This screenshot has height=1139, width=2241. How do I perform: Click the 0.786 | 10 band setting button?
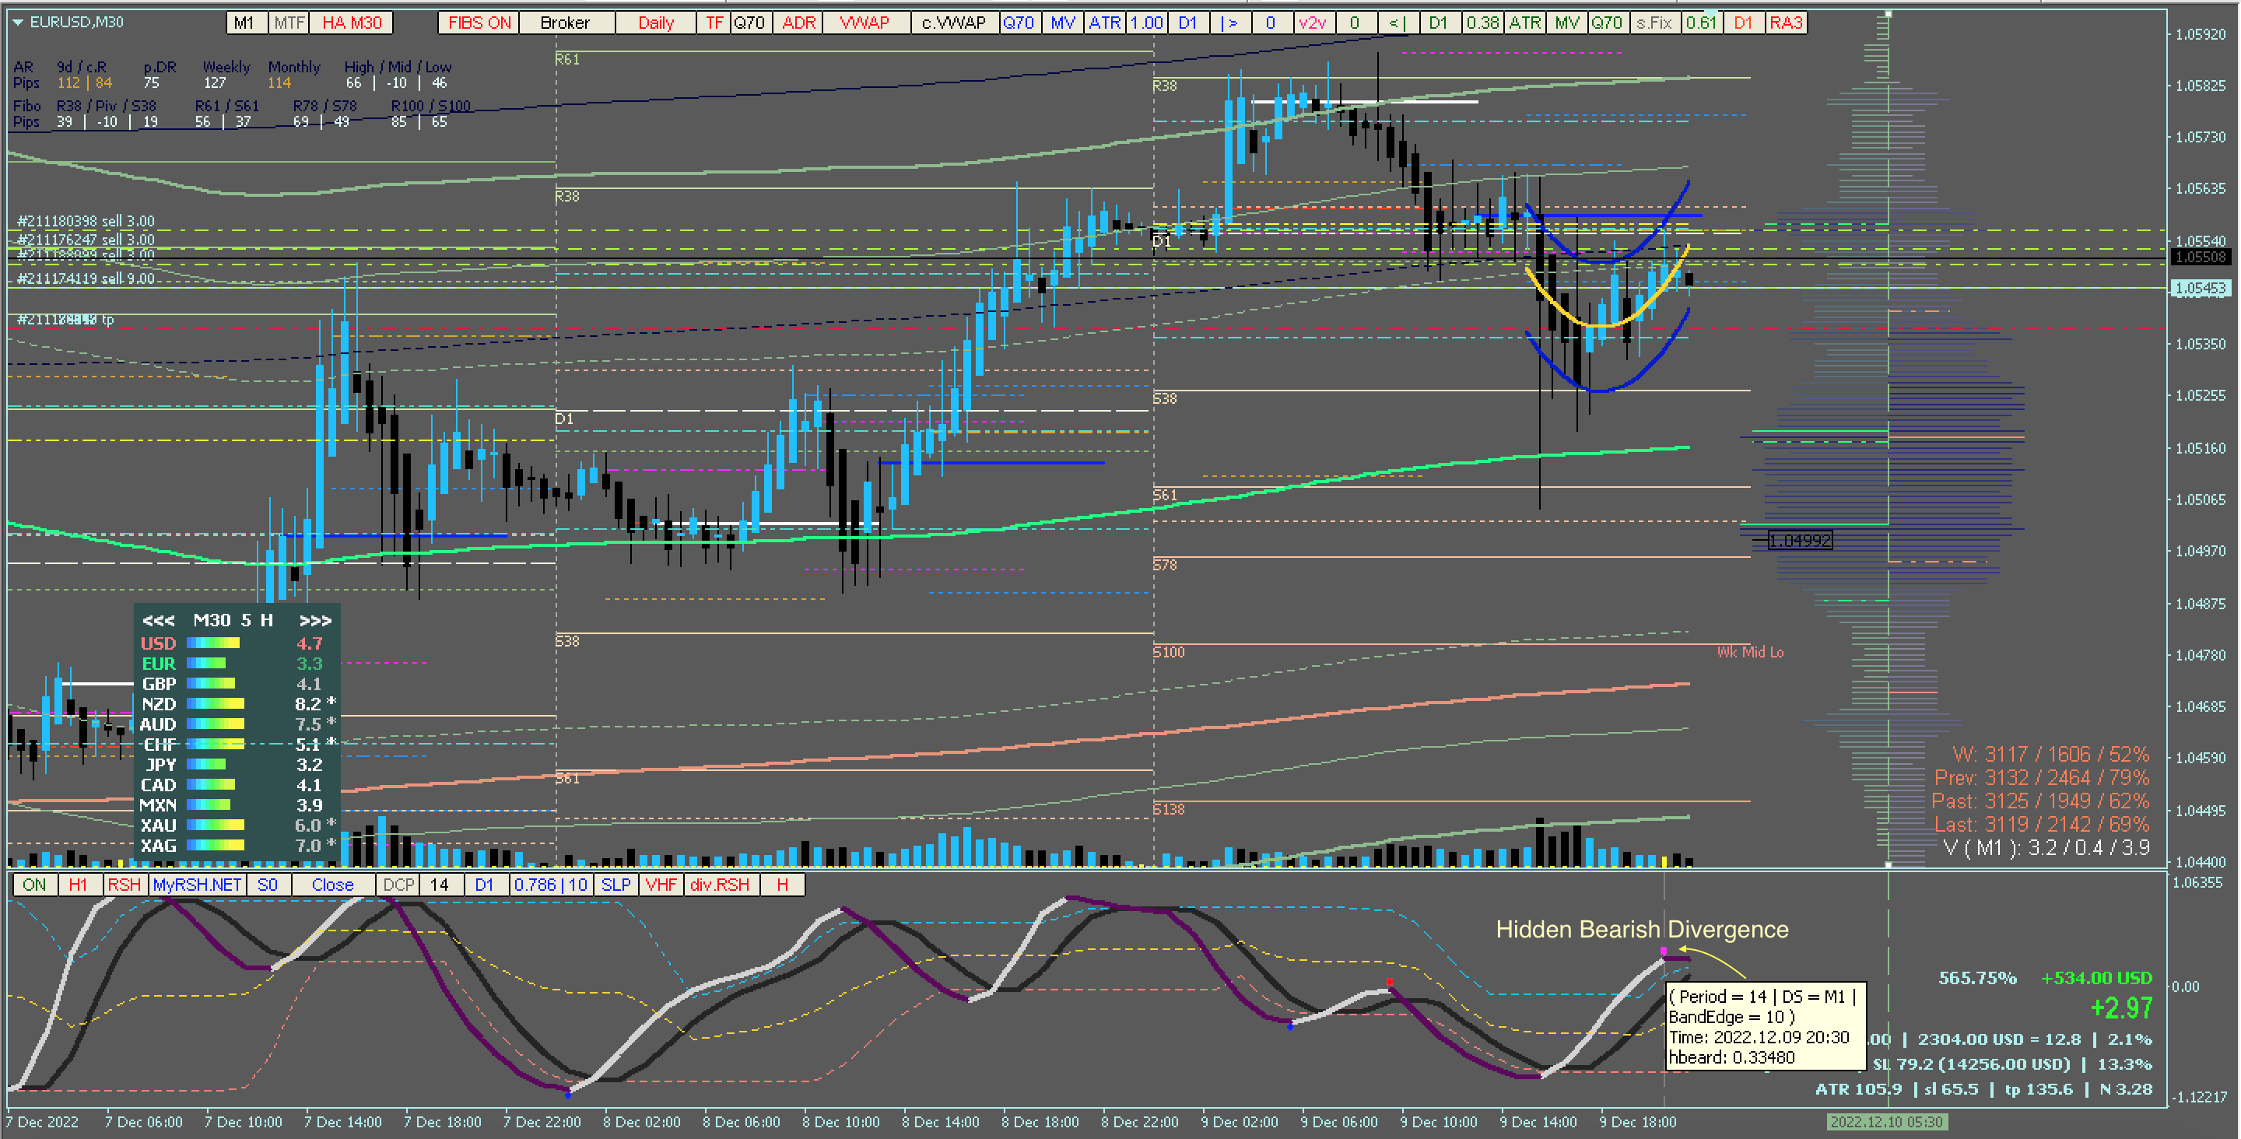click(x=551, y=885)
